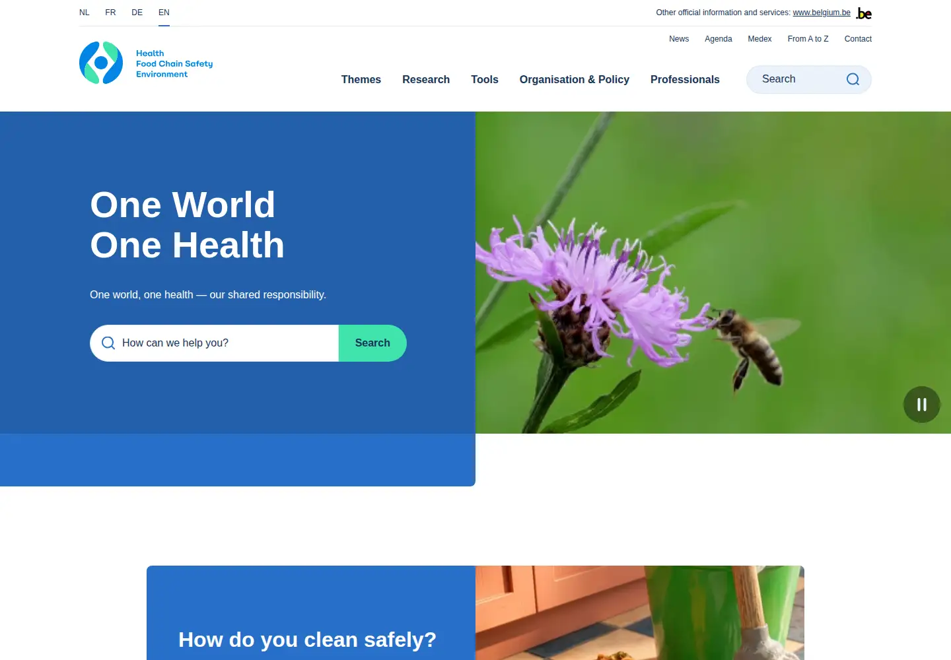
Task: Open the Professionals menu
Action: 685,79
